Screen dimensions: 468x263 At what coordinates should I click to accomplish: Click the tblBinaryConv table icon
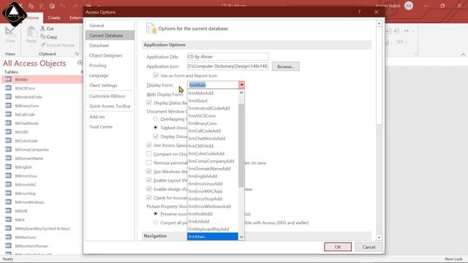[8, 105]
